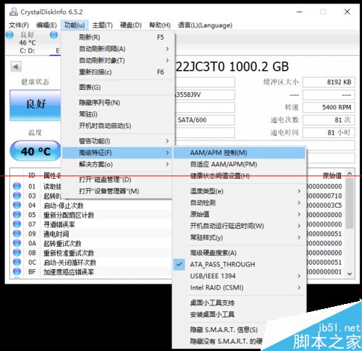The height and width of the screenshot is (351, 362).
Task: Select 开机时自动启动(S) menu item
Action: pyautogui.click(x=118, y=126)
